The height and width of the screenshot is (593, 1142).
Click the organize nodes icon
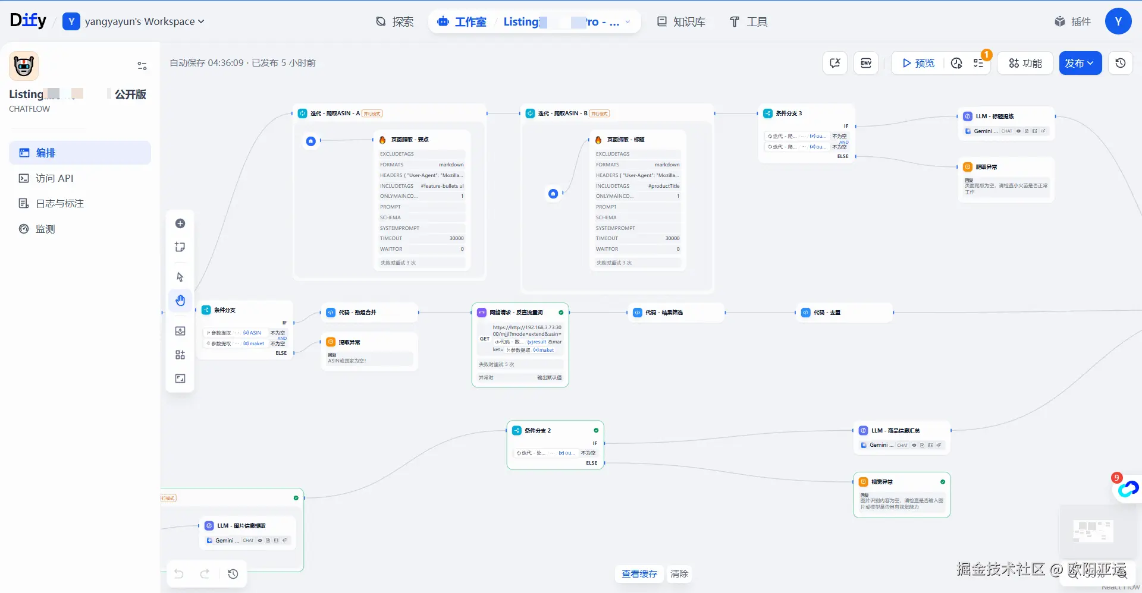pos(180,355)
